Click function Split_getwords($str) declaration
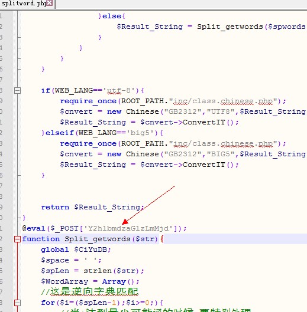This screenshot has height=312, width=307. [93, 239]
